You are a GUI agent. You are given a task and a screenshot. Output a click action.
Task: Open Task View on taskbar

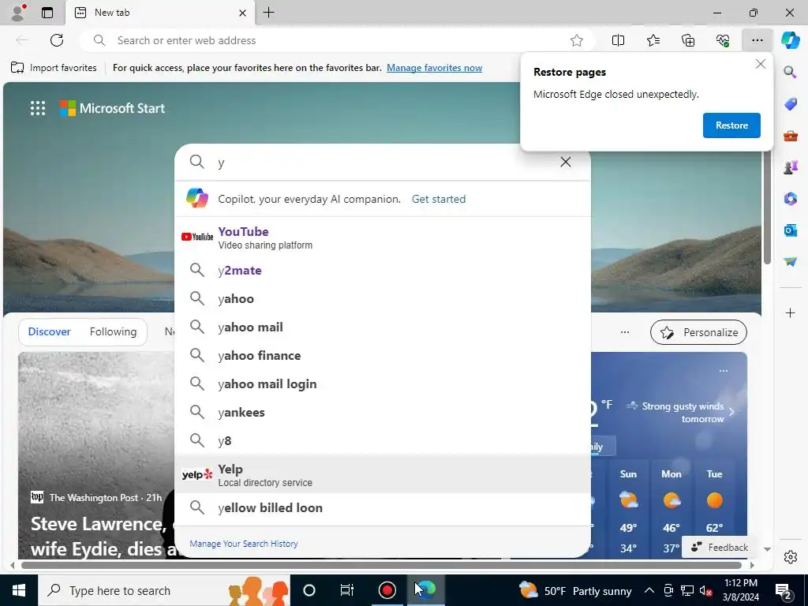(x=347, y=590)
